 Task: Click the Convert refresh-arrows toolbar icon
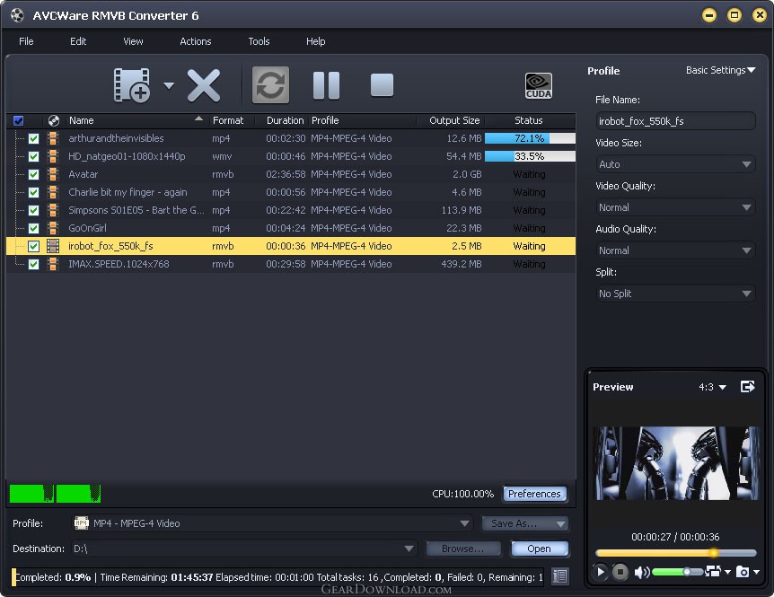270,85
